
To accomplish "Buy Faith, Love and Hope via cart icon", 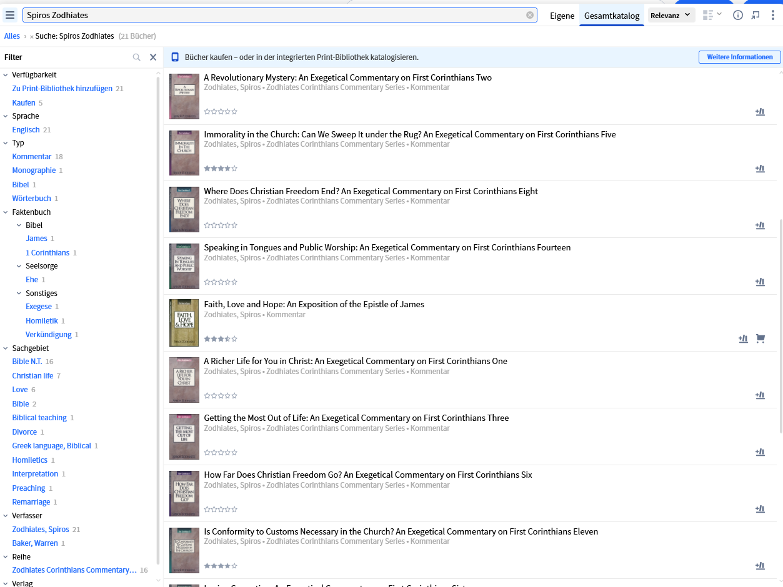I will (761, 339).
